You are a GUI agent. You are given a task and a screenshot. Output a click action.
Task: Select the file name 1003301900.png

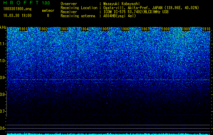[x=18, y=9]
